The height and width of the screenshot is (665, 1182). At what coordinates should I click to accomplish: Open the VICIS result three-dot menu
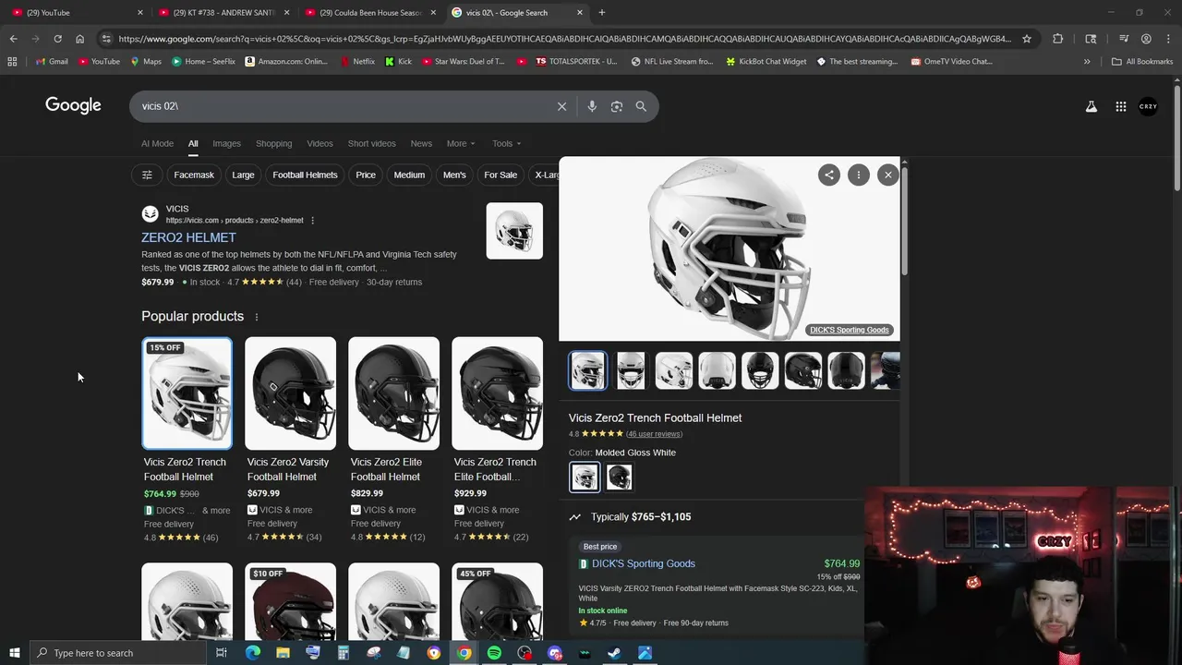click(x=312, y=220)
